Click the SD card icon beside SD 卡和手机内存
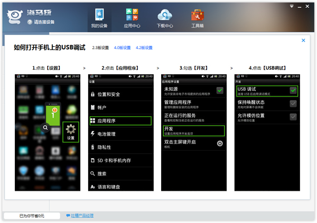This screenshot has height=223, width=317. (x=92, y=160)
